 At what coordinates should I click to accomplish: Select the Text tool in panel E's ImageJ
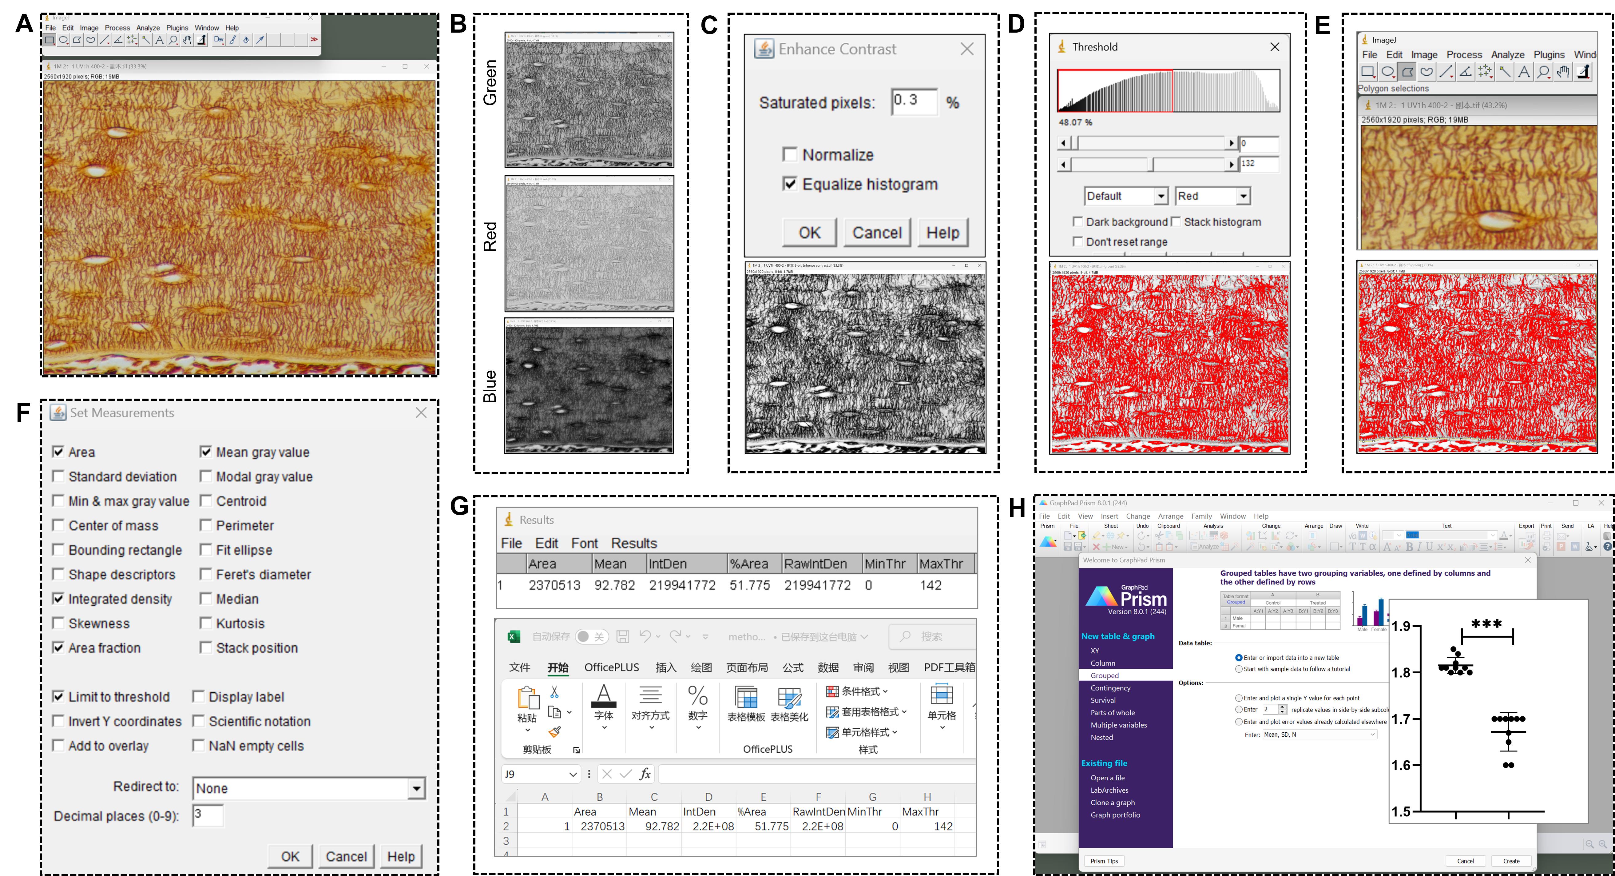(x=1523, y=71)
